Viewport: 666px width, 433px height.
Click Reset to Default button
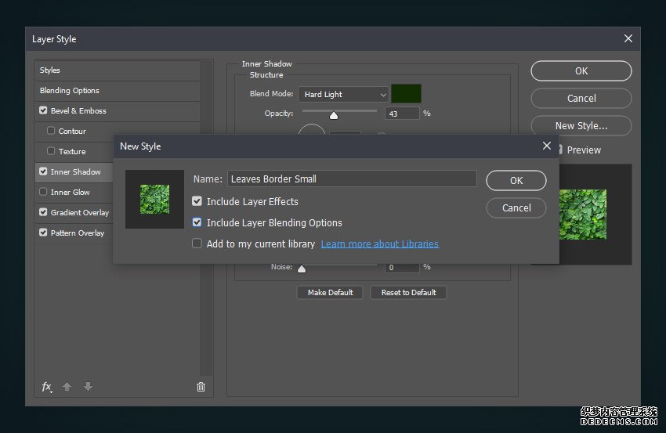tap(408, 293)
